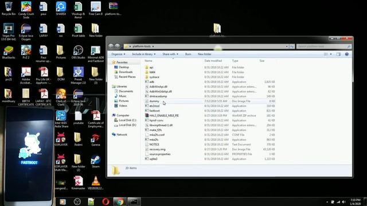Select the fastboot application file
The image size is (367, 206).
pyautogui.click(x=210, y=110)
